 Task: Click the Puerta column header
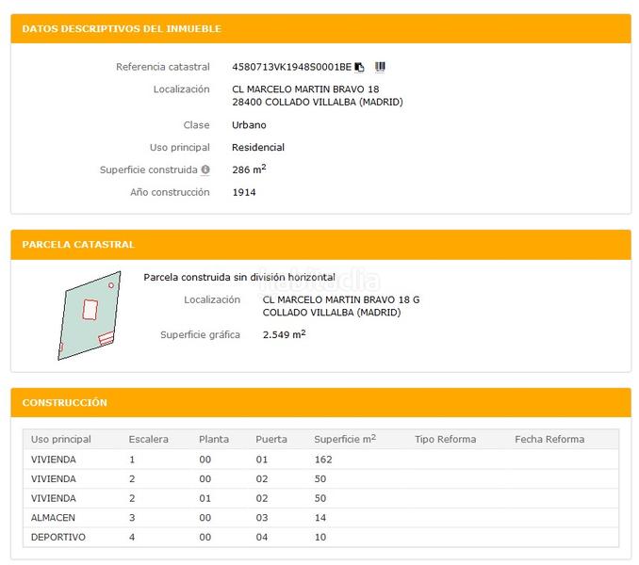click(271, 440)
